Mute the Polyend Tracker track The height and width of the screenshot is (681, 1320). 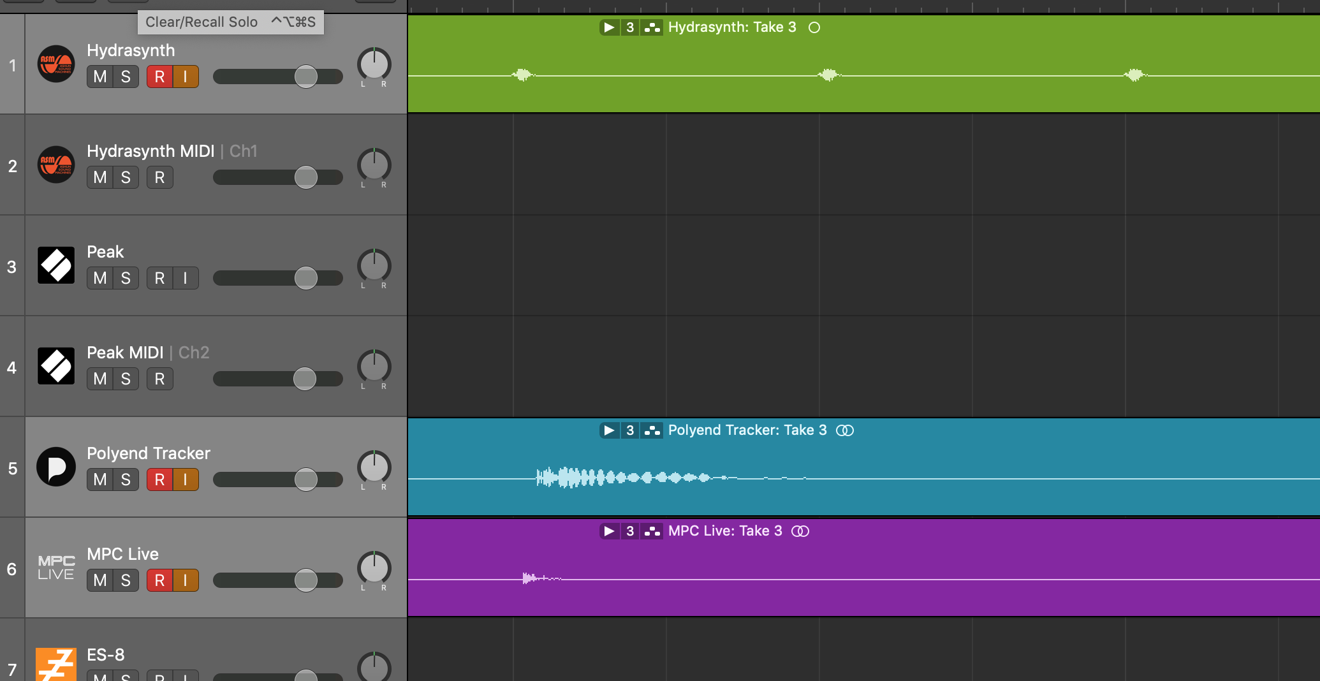(x=100, y=480)
